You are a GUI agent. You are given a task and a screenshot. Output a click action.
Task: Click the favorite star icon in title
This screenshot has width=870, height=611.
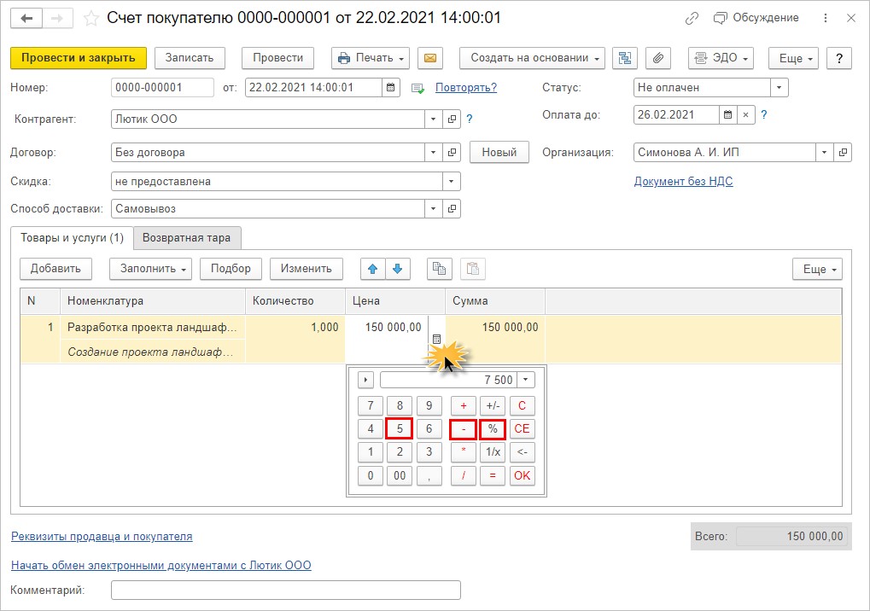coord(91,18)
